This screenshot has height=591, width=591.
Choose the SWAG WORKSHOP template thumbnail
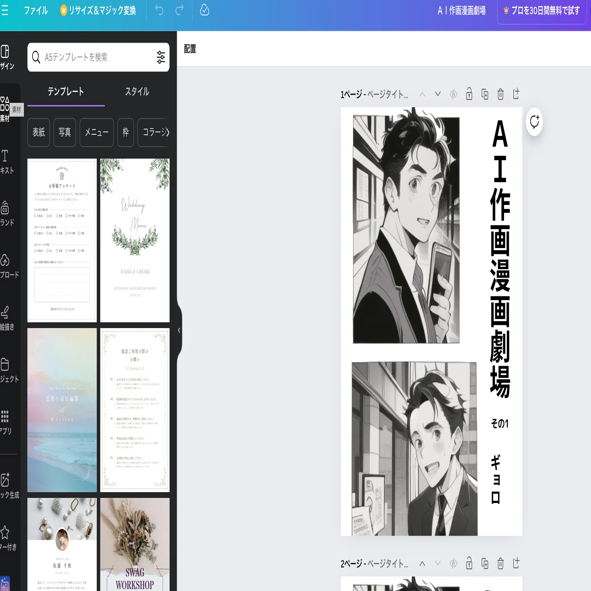coord(135,544)
